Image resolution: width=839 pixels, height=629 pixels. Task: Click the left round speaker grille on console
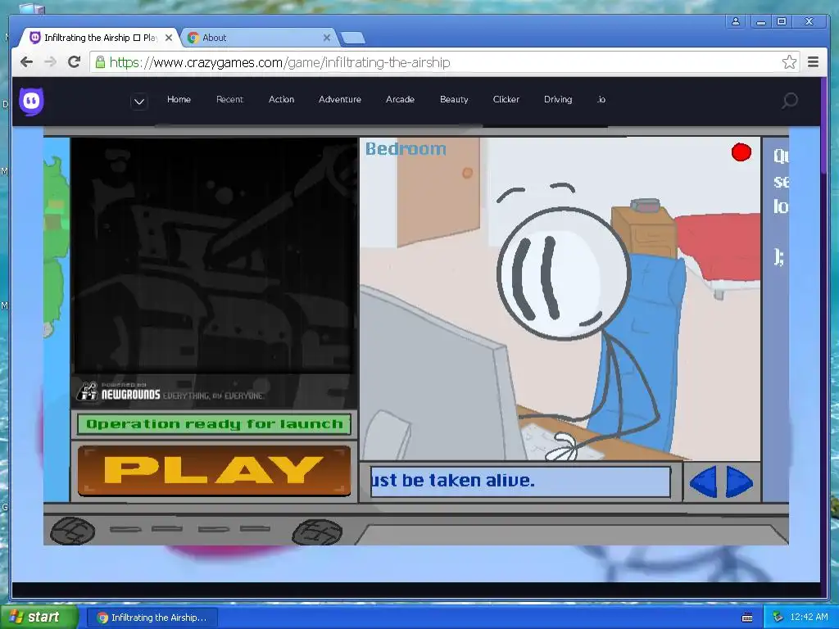[x=73, y=531]
